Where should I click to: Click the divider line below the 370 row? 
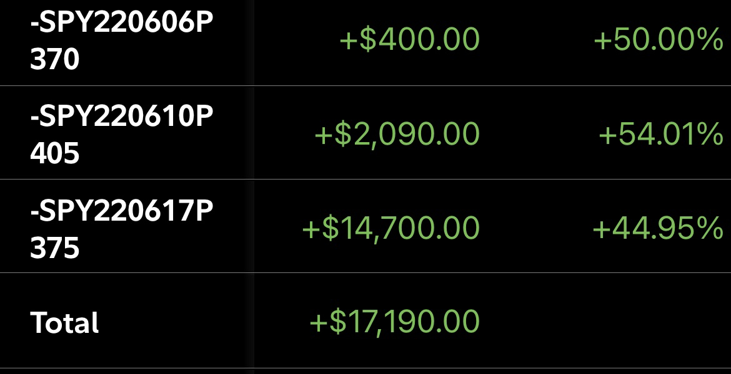pos(365,85)
